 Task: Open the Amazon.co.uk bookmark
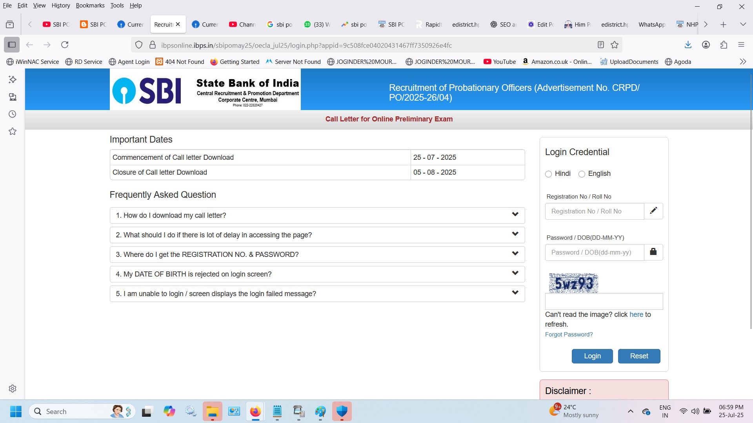(557, 61)
